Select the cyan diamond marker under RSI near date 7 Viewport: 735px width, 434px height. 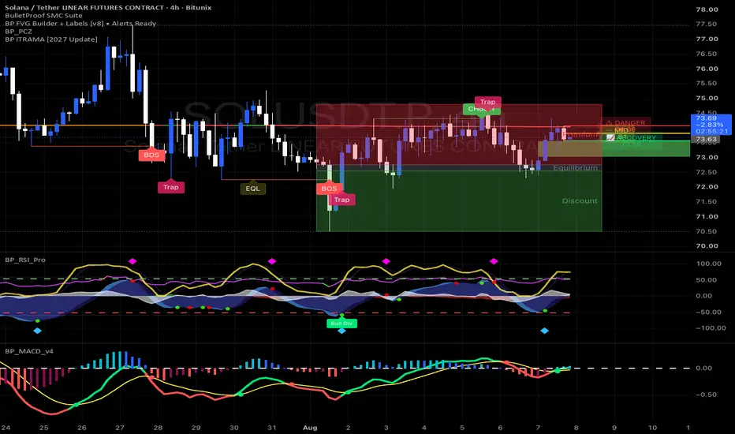[544, 331]
